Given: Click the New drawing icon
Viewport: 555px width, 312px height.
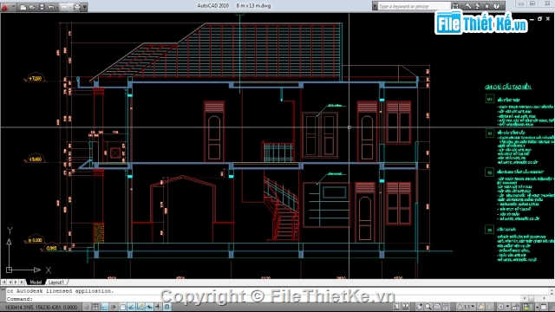Looking at the screenshot, I should click(23, 7).
